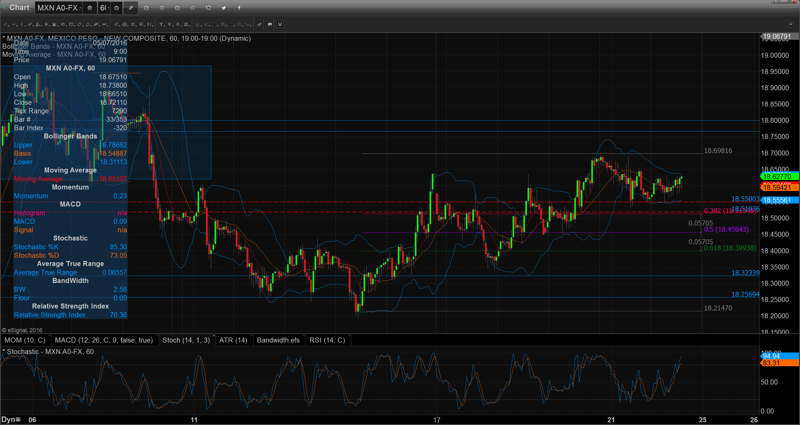Screen dimensions: 800x425
Task: Click the link/pin icon in top toolbar
Action: pyautogui.click(x=192, y=8)
